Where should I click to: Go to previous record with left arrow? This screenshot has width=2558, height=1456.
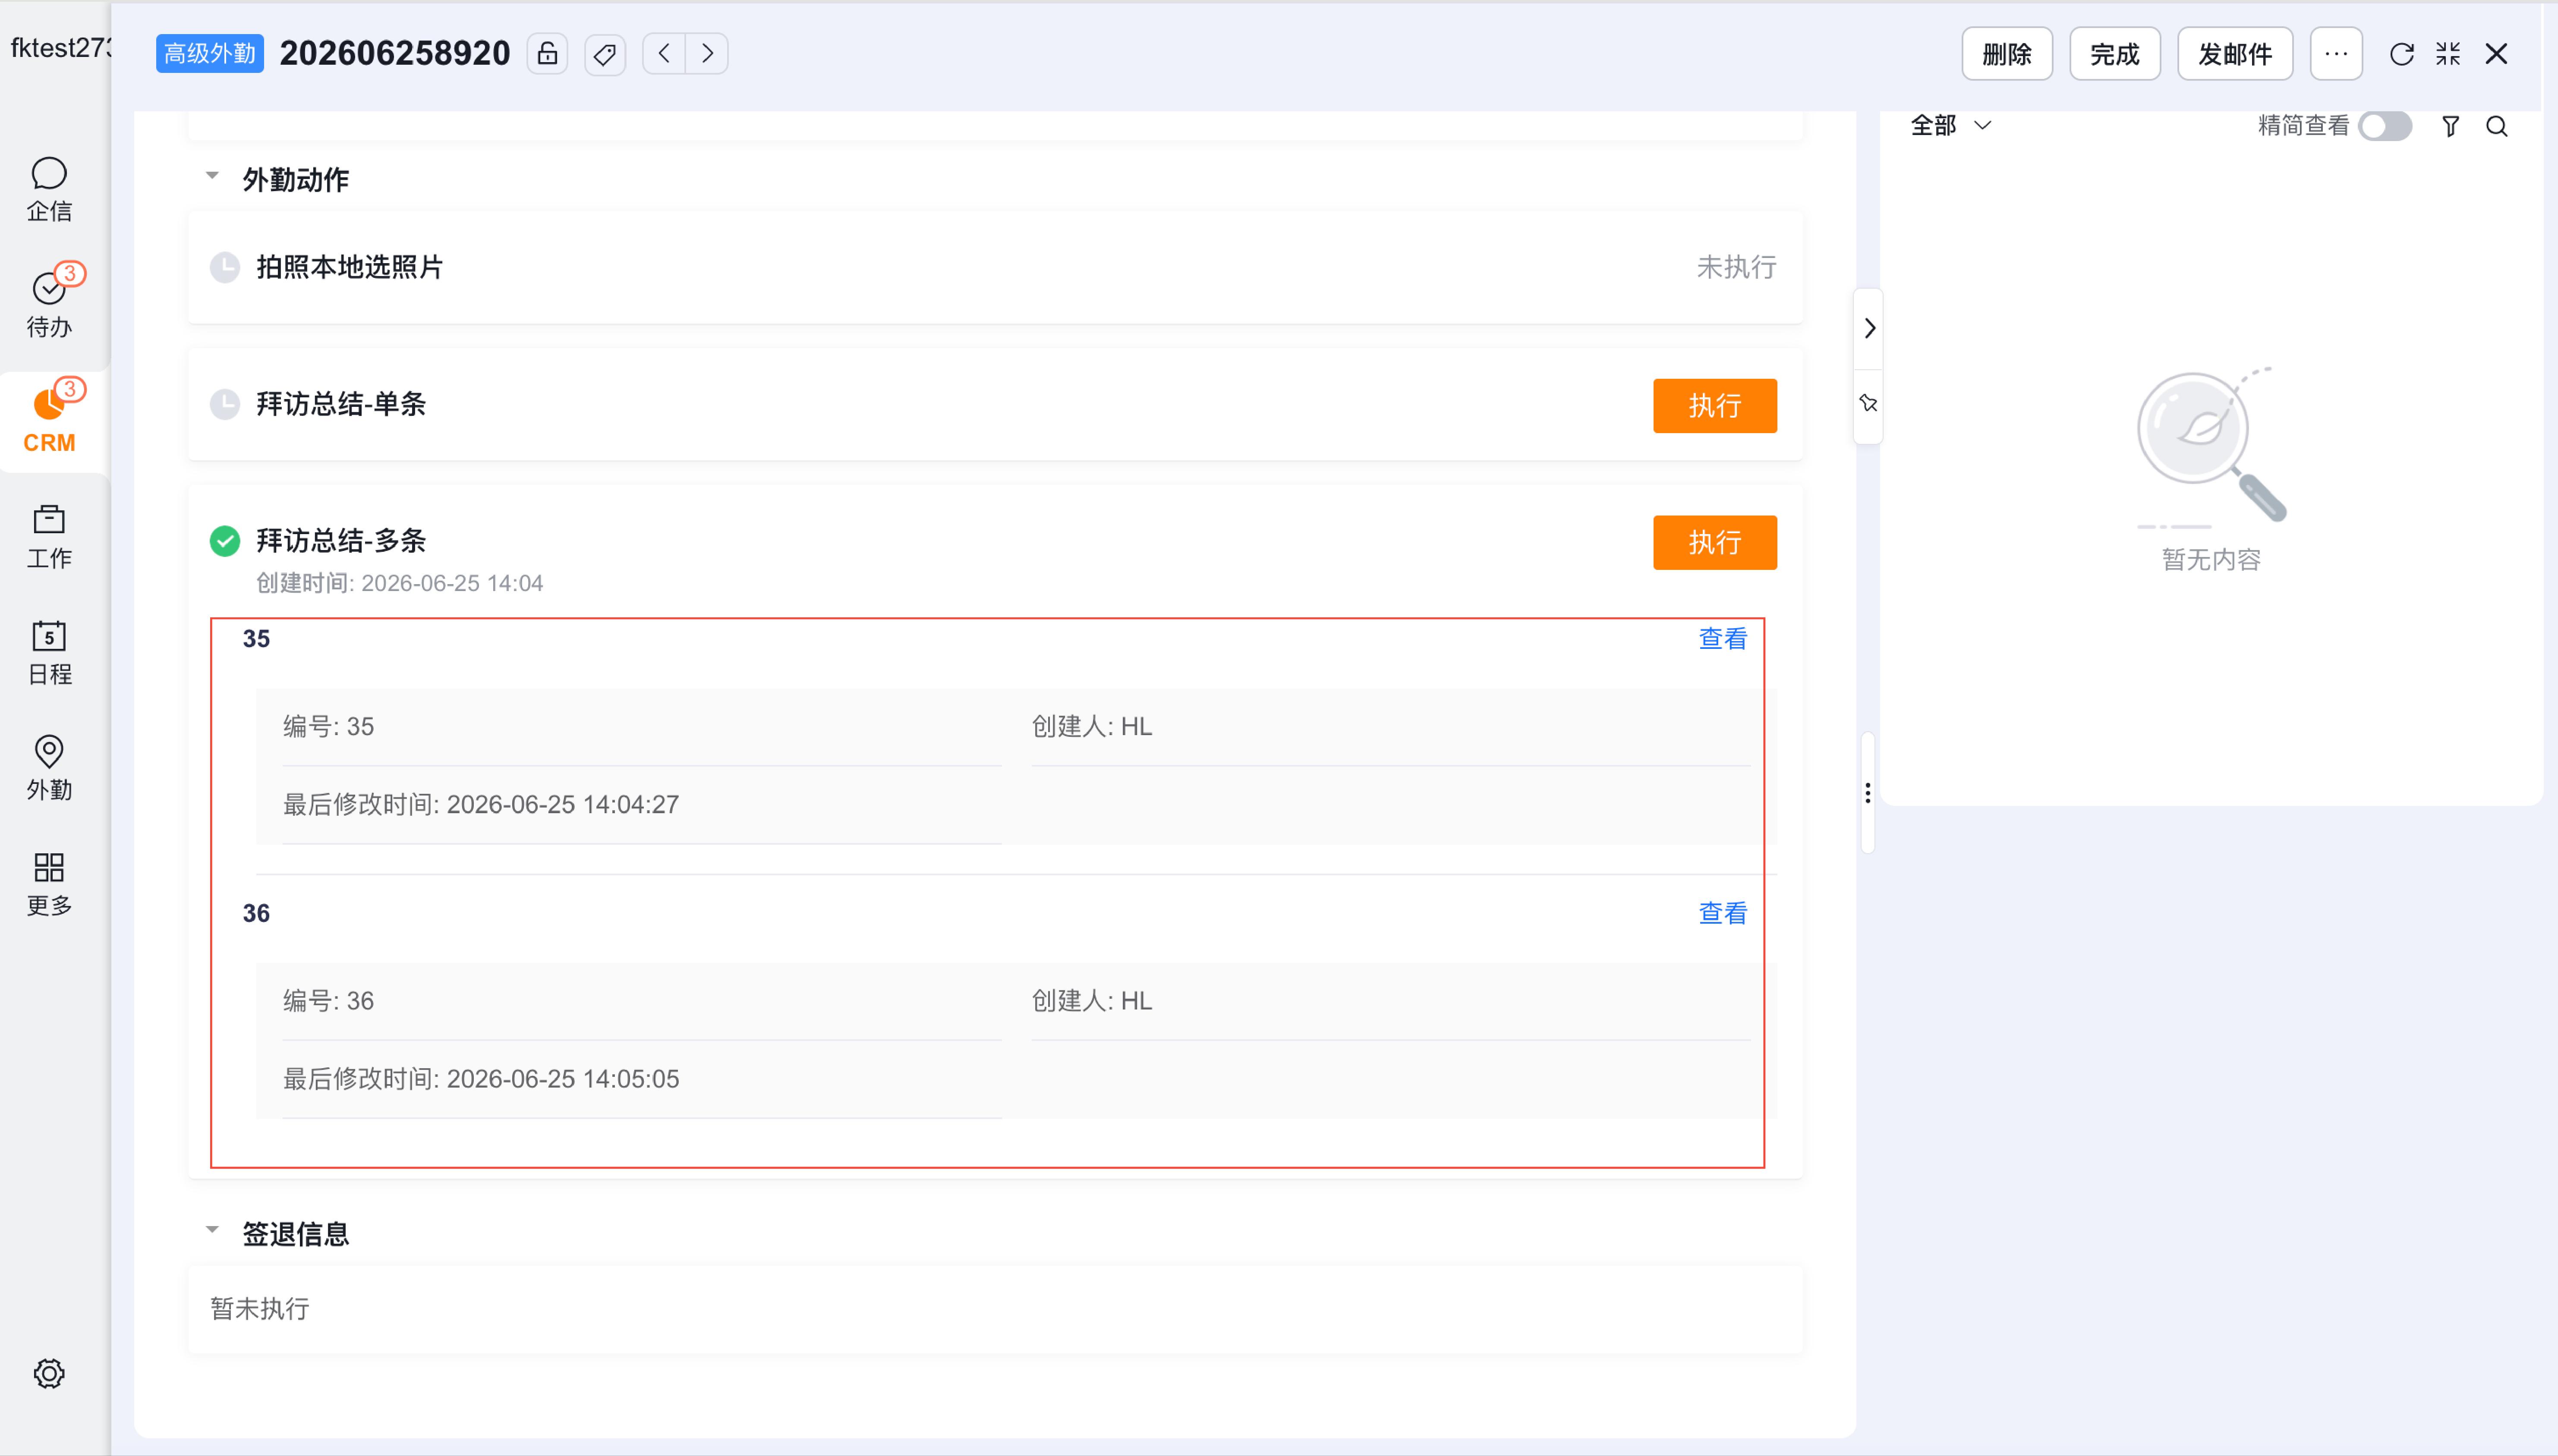click(x=664, y=54)
